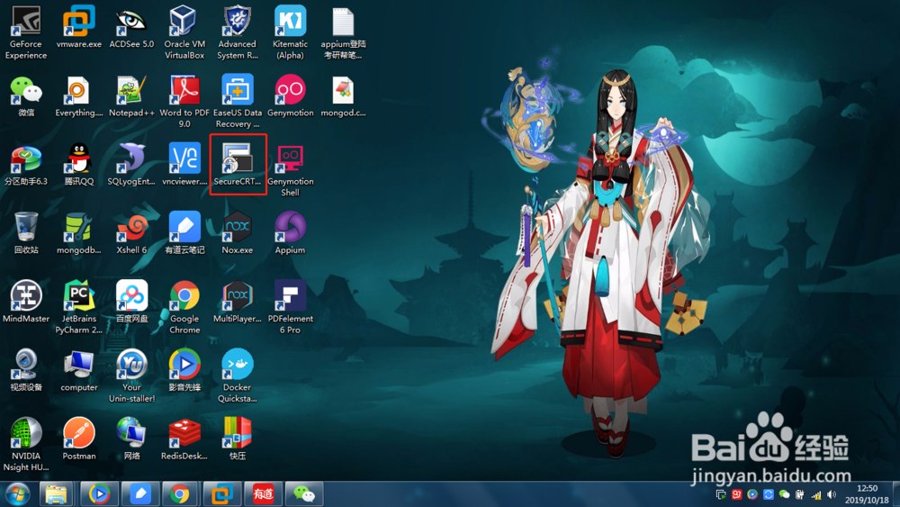Select the Advanced System Repair shield icon
The height and width of the screenshot is (507, 900).
pos(237,32)
